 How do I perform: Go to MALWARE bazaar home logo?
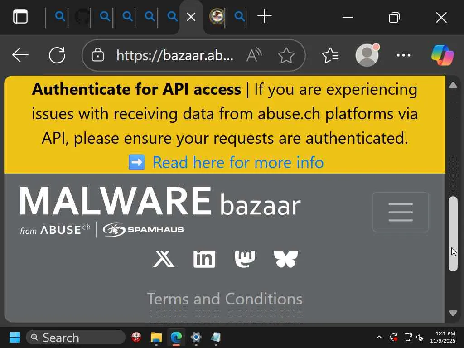pyautogui.click(x=160, y=201)
